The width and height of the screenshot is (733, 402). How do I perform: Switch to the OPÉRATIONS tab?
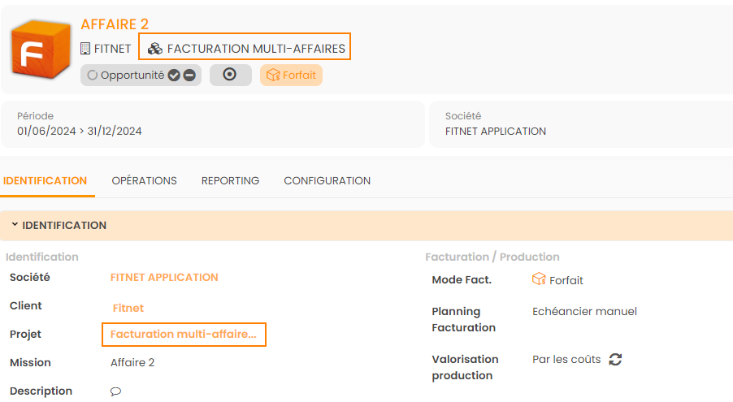[144, 181]
